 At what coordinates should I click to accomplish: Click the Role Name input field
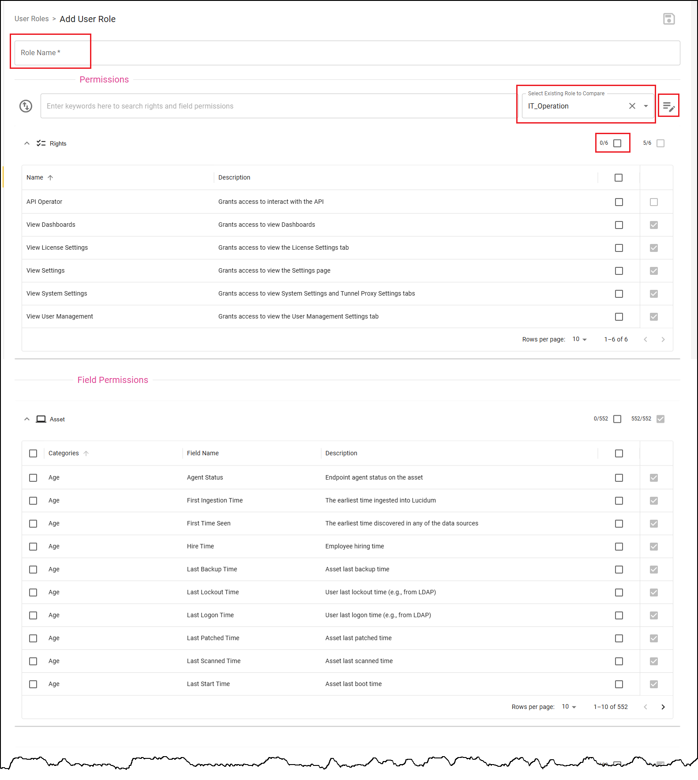pos(347,53)
